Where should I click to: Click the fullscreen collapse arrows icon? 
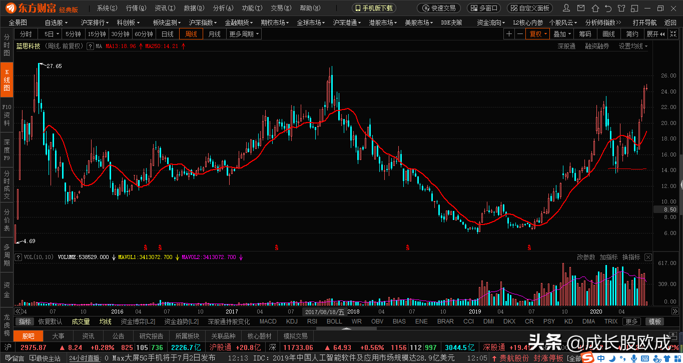673,34
